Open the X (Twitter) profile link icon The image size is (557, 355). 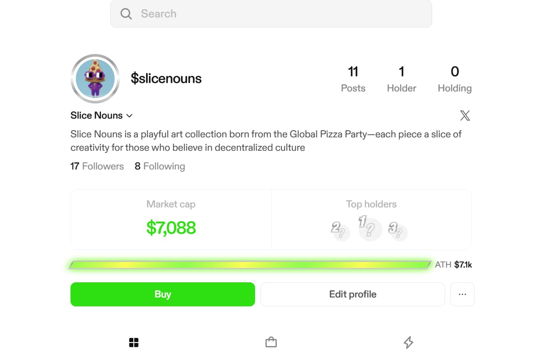click(465, 116)
